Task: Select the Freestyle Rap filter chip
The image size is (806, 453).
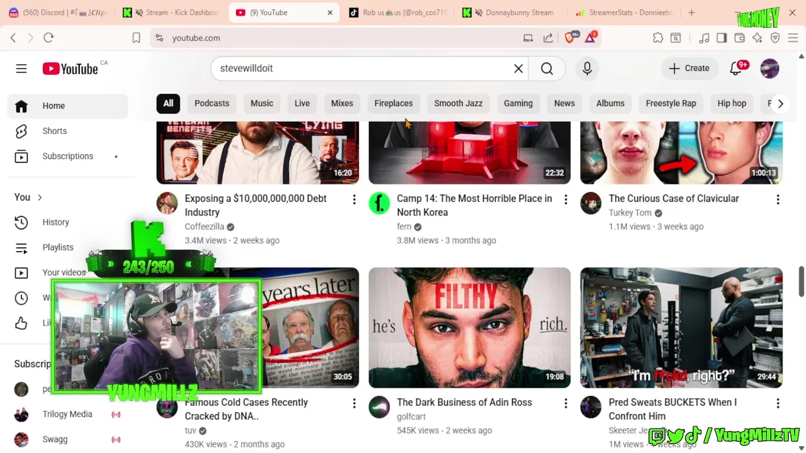Action: (671, 103)
